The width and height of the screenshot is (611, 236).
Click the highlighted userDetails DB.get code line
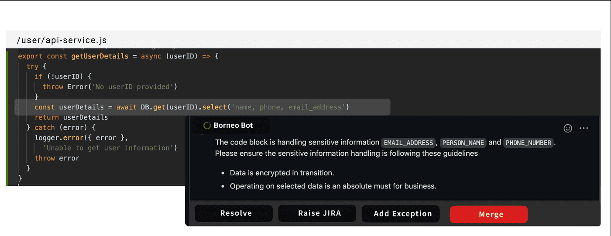tap(202, 107)
